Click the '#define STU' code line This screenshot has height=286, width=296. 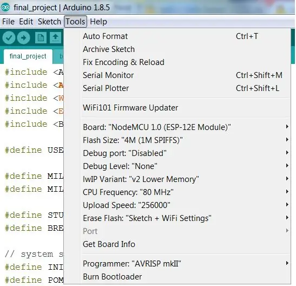tap(34, 215)
